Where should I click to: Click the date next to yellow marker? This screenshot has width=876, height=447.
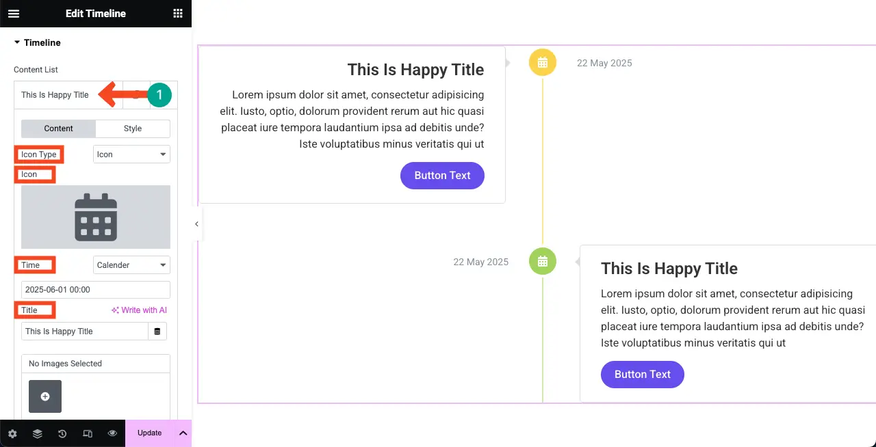604,63
